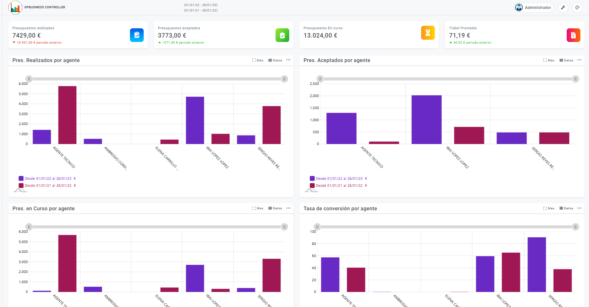Open more options for Pres. Aceptados chart
This screenshot has width=589, height=307.
[579, 60]
